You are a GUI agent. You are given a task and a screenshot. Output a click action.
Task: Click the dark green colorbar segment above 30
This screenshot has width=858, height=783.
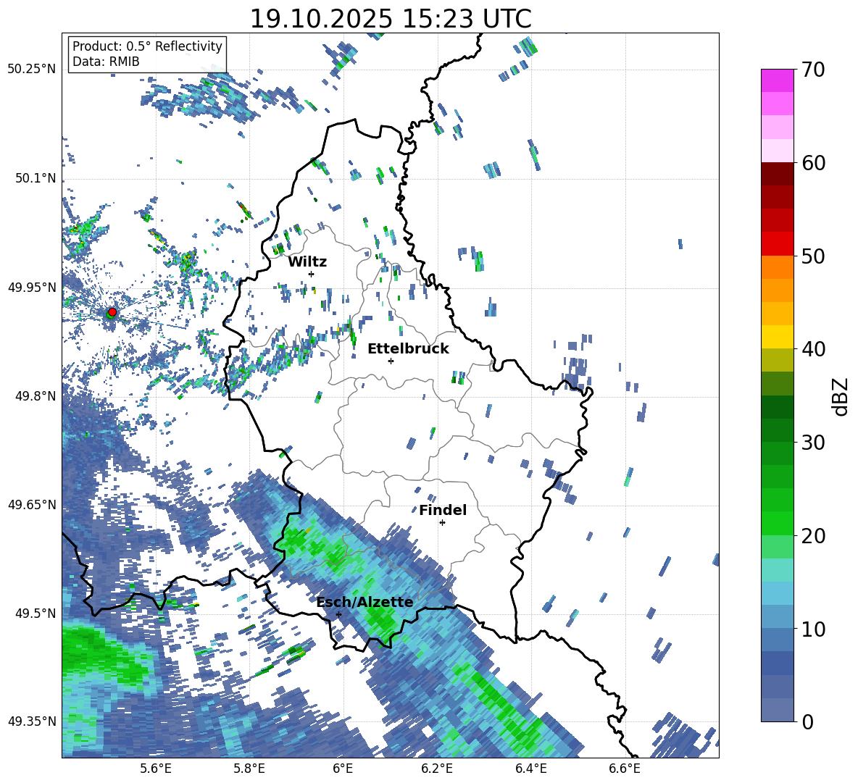coord(777,430)
